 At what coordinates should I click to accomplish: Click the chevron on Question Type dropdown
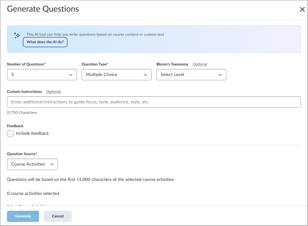145,74
